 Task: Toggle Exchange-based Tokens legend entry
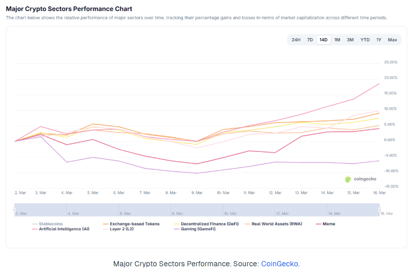[x=131, y=224]
